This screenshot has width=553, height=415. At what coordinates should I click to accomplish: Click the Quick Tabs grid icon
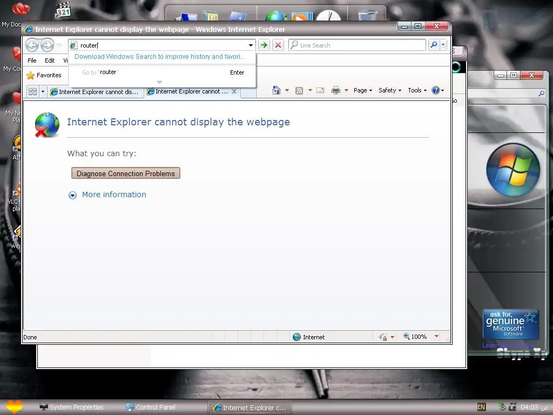[x=33, y=91]
